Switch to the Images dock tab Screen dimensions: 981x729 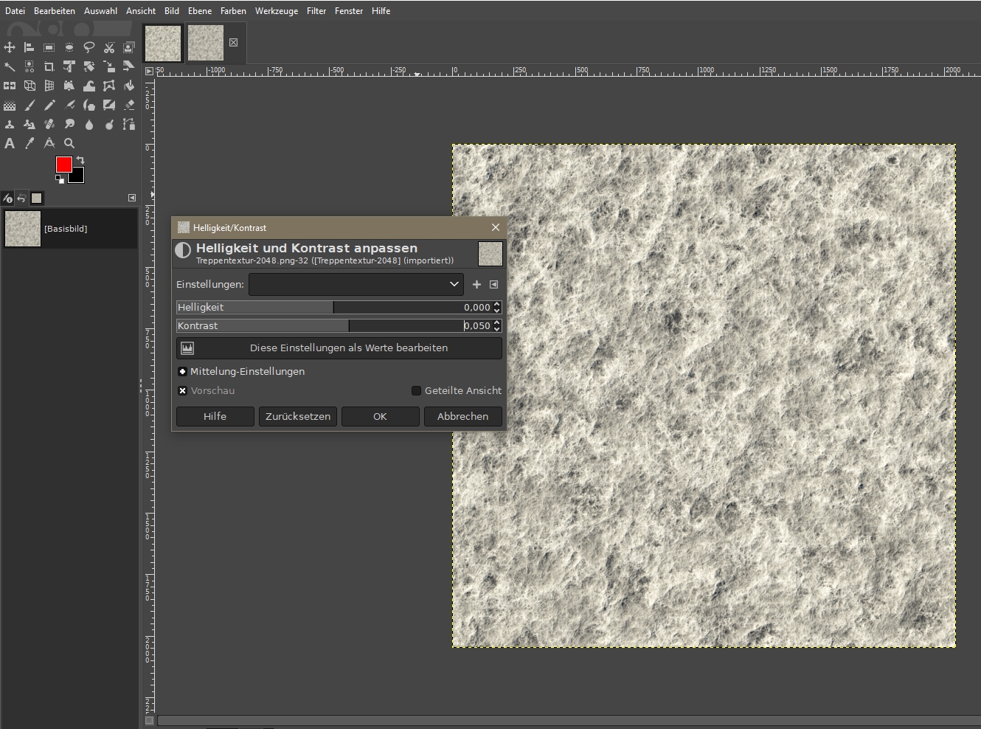(x=37, y=198)
